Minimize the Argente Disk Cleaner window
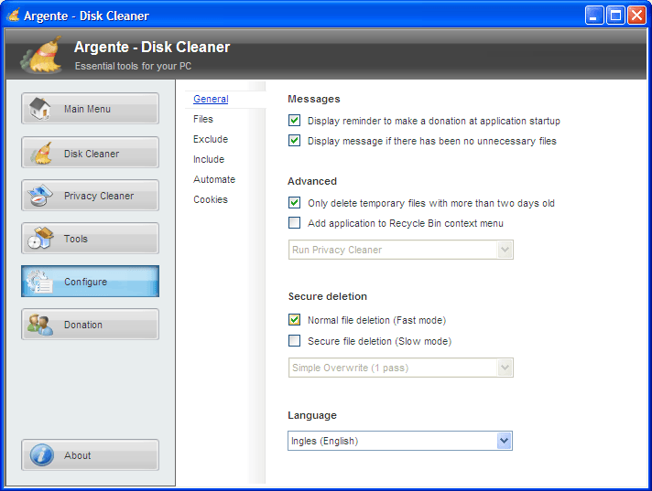 (x=594, y=16)
